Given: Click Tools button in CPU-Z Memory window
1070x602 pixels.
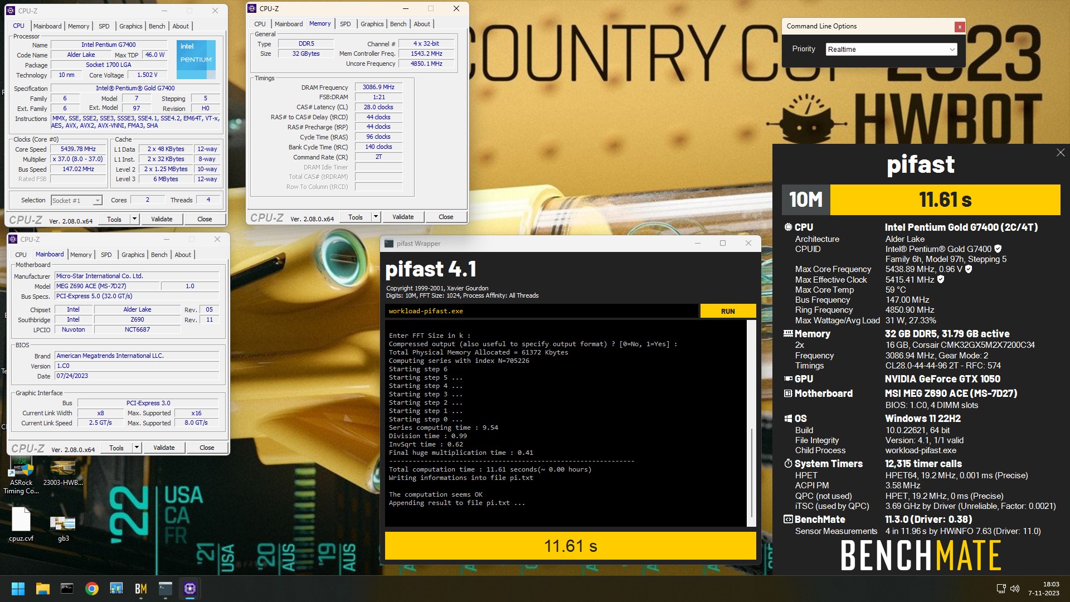Looking at the screenshot, I should pyautogui.click(x=356, y=217).
